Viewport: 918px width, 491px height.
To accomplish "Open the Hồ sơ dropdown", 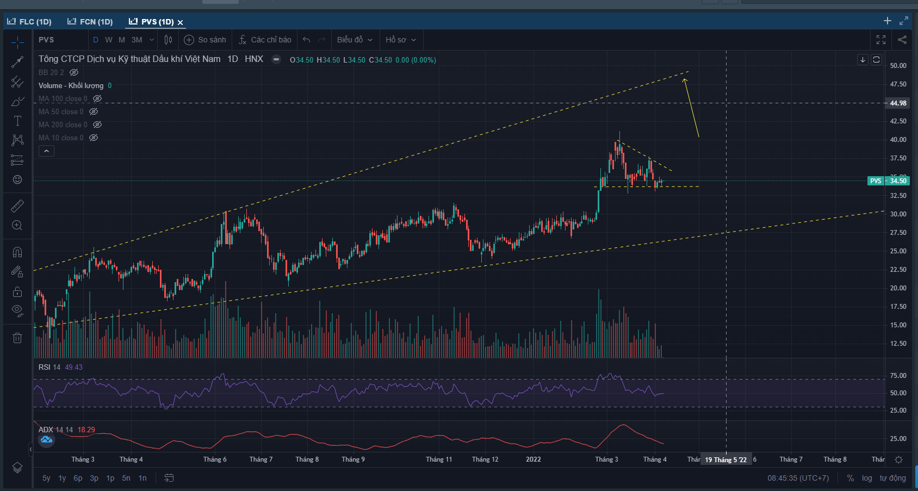I will (x=401, y=40).
